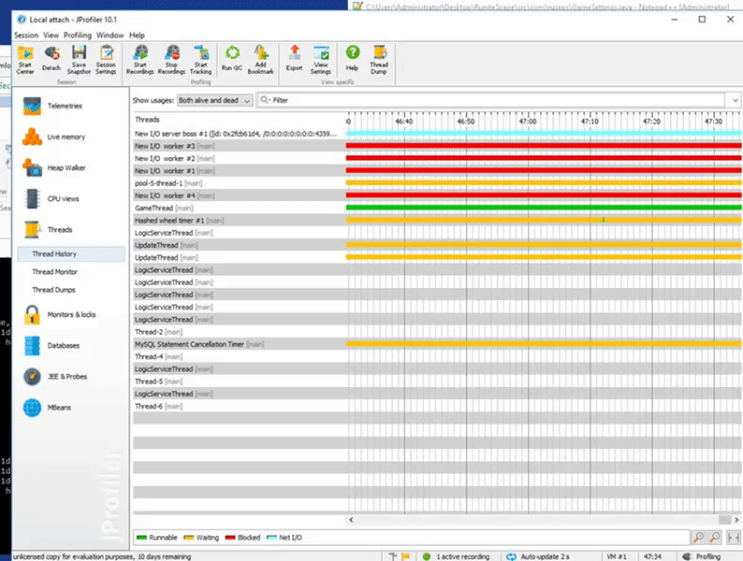743x561 pixels.
Task: Expand the filter history dropdown arrow
Action: tap(735, 100)
